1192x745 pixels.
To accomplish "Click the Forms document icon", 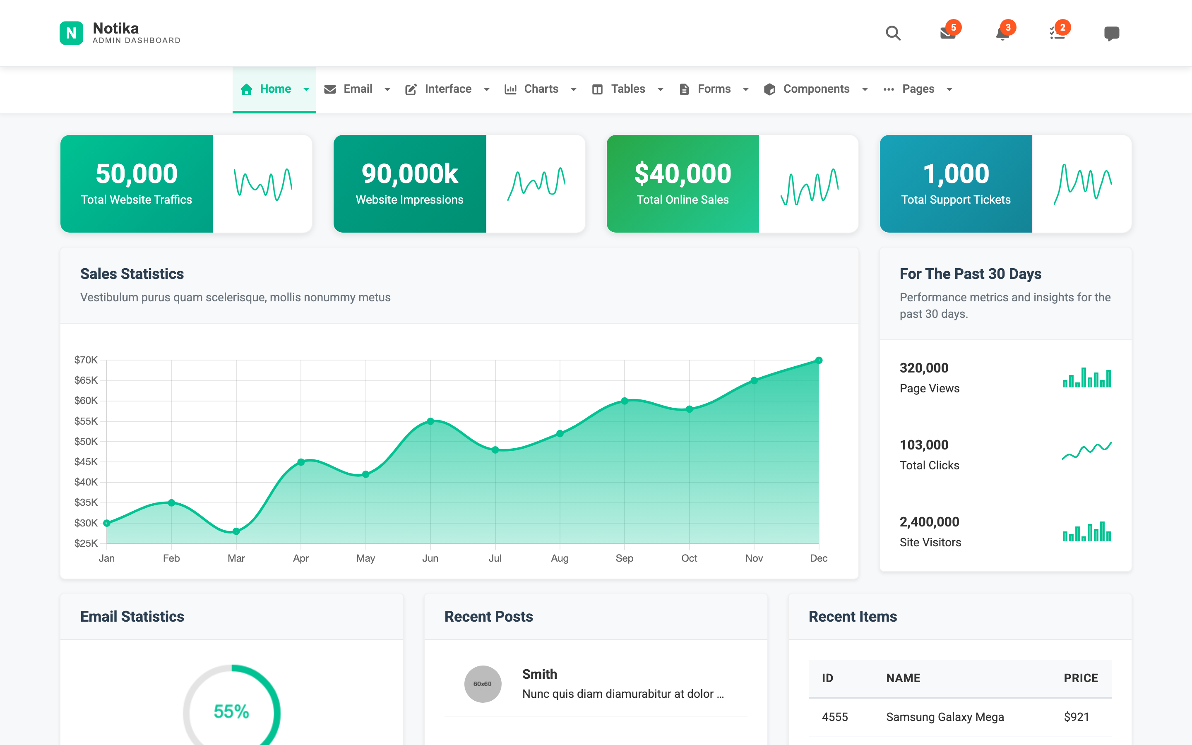I will click(684, 89).
